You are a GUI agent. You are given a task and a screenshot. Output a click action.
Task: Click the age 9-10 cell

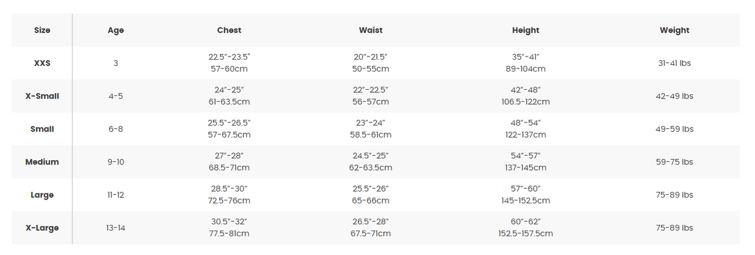[116, 162]
